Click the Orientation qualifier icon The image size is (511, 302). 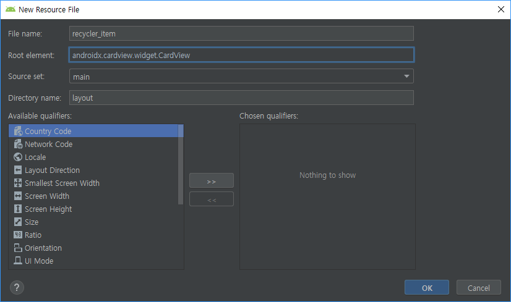(18, 248)
